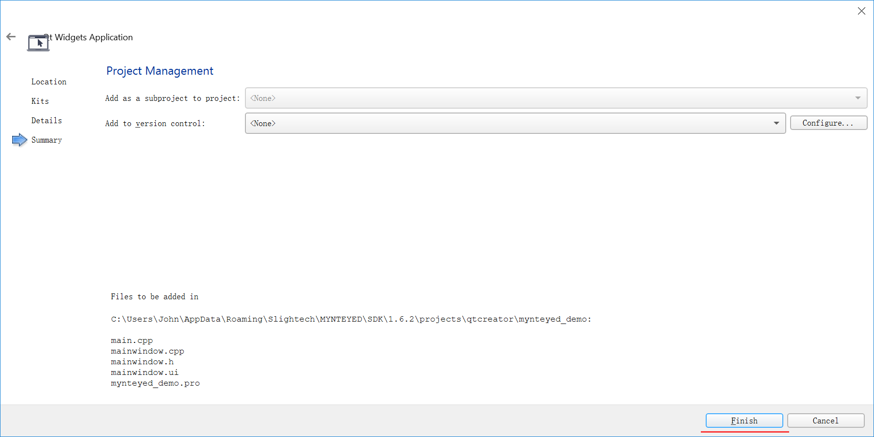Click the Qt Widgets Application wizard icon
The height and width of the screenshot is (437, 874).
38,43
